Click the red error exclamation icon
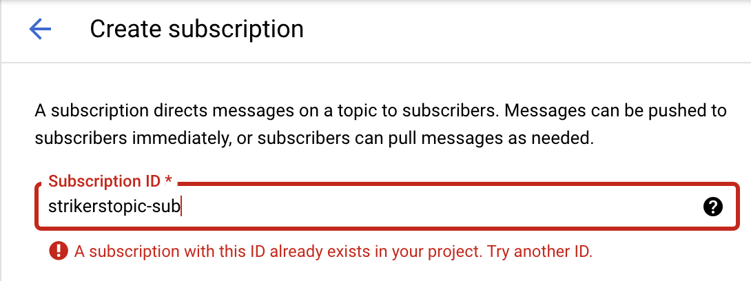 pyautogui.click(x=58, y=251)
